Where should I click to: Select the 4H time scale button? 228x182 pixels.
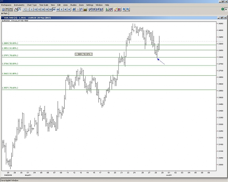coord(54,9)
